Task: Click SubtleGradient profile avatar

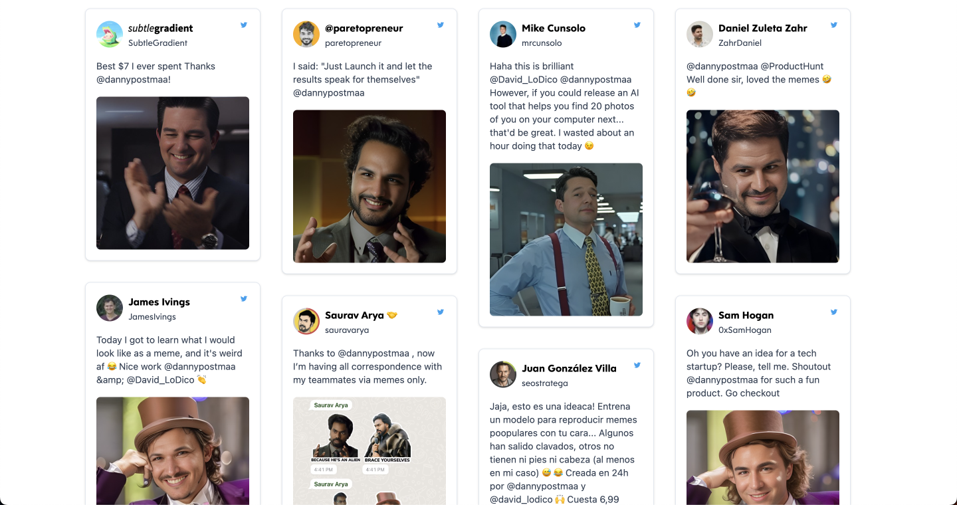Action: point(110,35)
